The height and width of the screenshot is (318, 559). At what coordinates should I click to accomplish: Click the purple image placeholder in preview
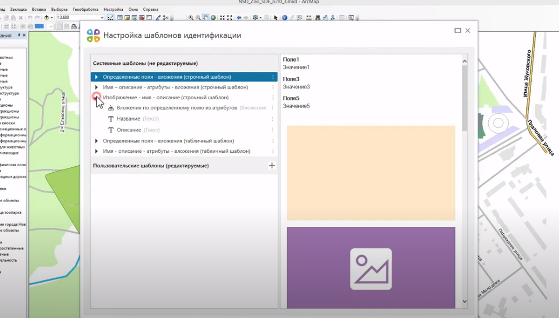[x=371, y=269]
